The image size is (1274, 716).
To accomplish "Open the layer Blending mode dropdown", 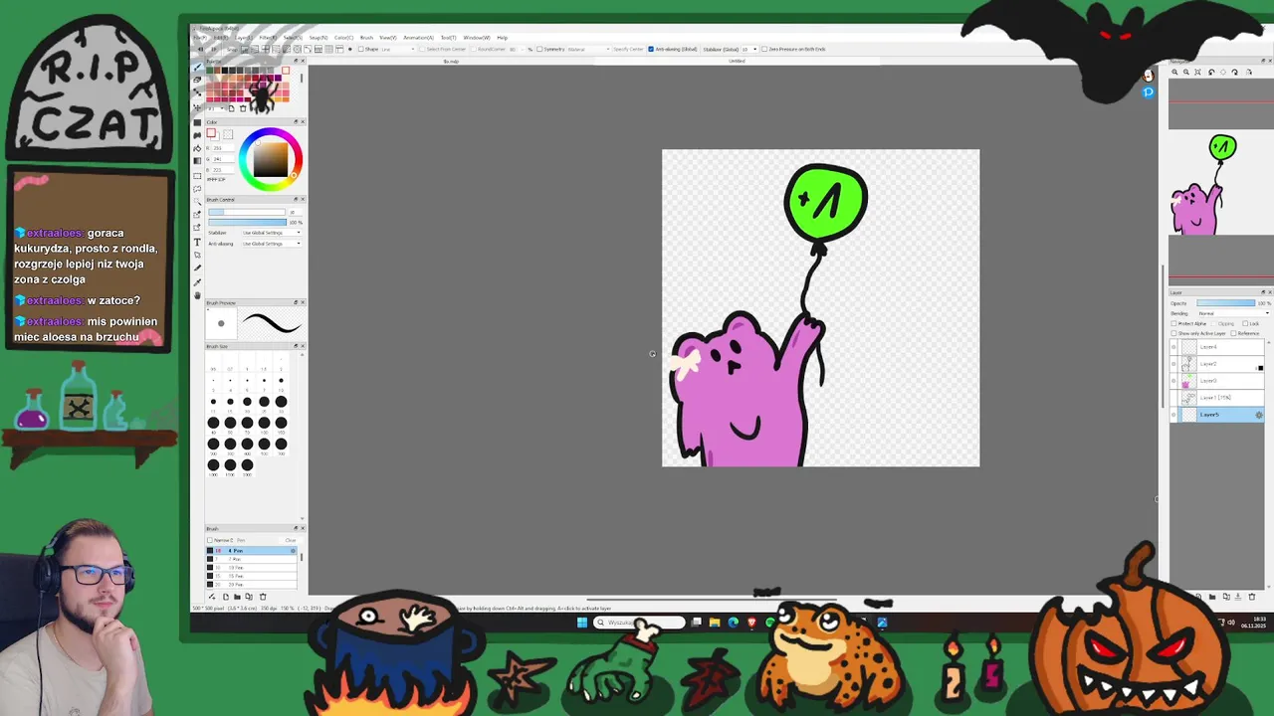I will [1234, 313].
